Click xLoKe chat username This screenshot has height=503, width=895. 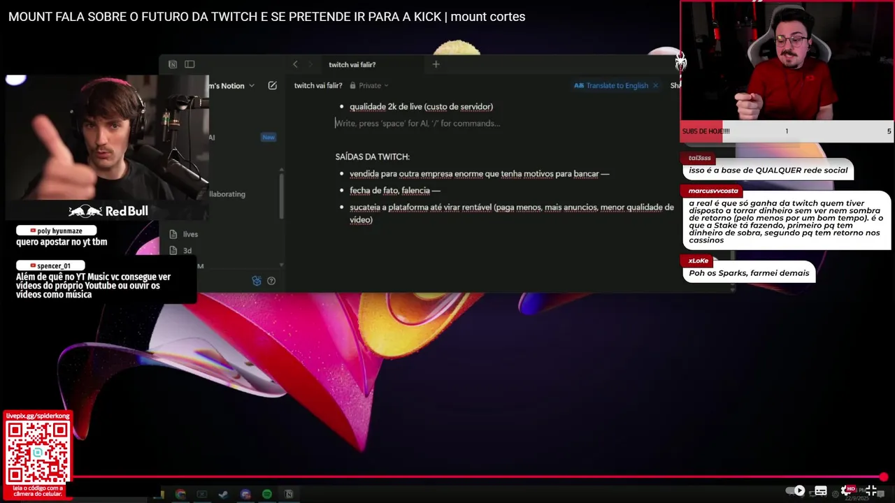(699, 261)
